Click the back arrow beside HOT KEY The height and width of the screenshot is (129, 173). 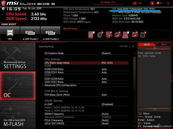(x=133, y=46)
